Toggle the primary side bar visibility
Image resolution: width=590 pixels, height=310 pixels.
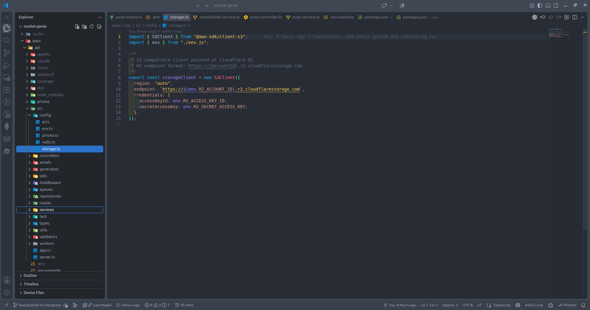(x=540, y=5)
